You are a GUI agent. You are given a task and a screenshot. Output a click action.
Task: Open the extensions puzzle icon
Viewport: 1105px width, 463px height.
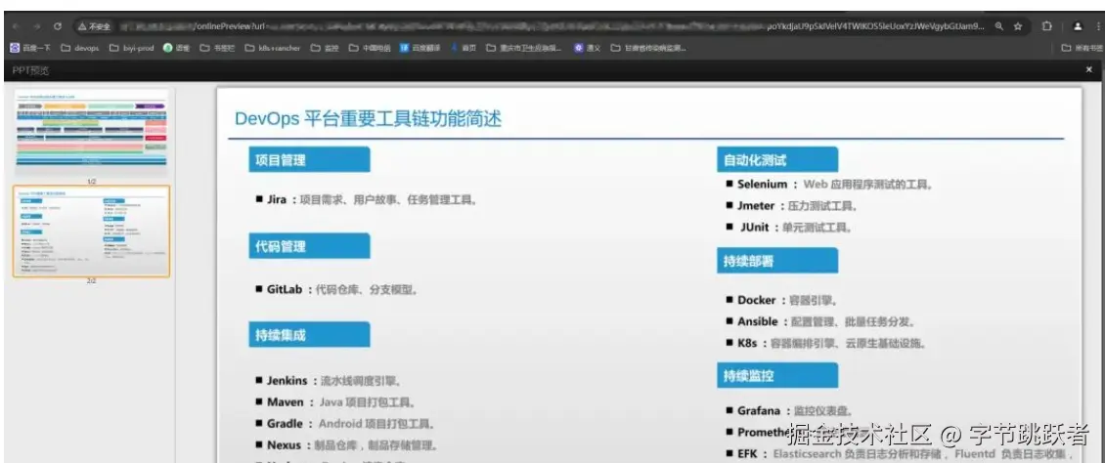coord(1047,26)
